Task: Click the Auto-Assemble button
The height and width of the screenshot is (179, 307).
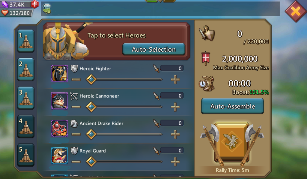Action: pyautogui.click(x=232, y=106)
